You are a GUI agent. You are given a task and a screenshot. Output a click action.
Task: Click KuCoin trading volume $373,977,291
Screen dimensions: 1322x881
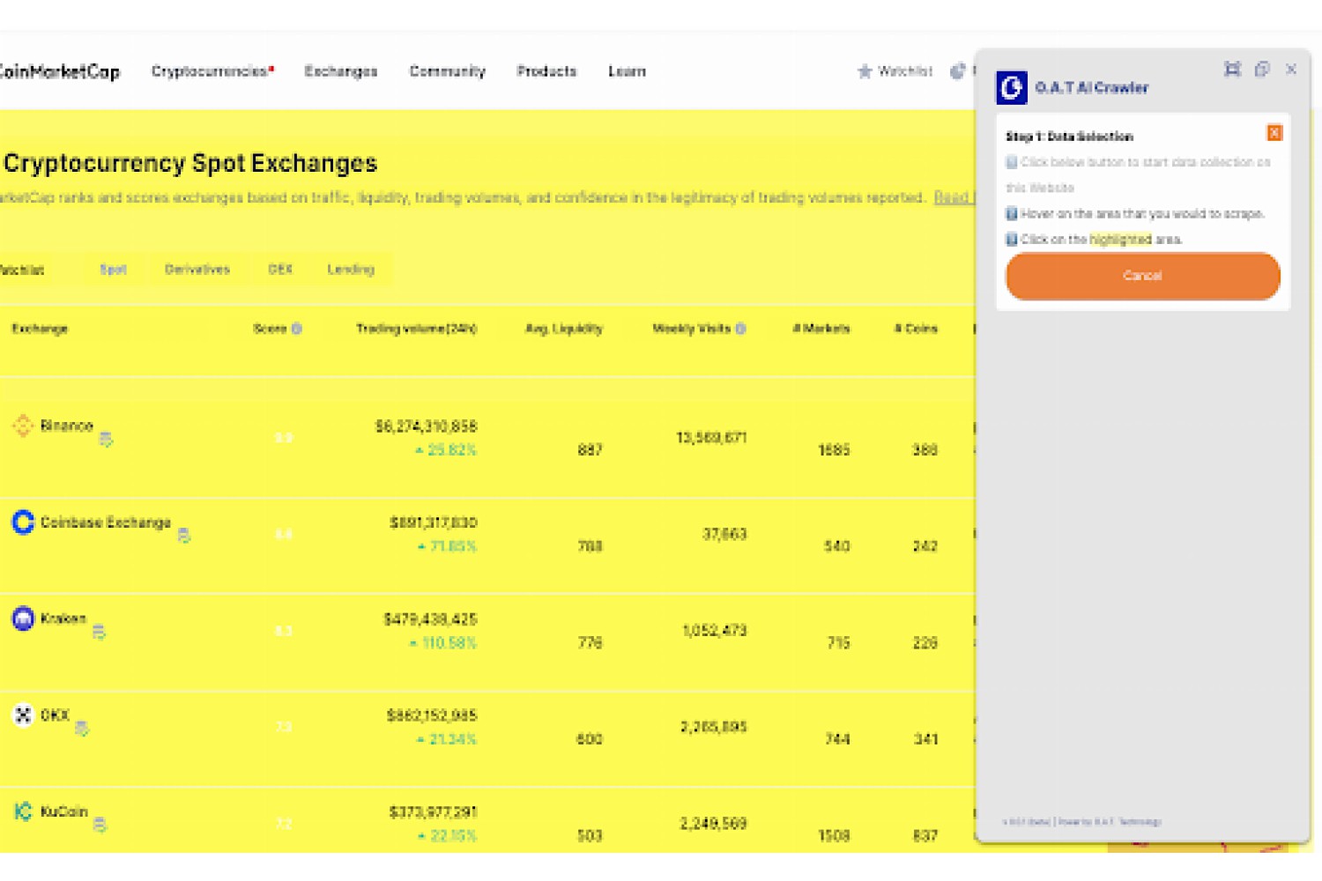click(434, 812)
